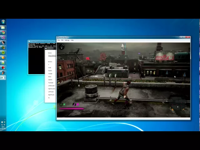Open the green notepad-style taskbar icon
This screenshot has height=150, width=200.
tap(3, 62)
